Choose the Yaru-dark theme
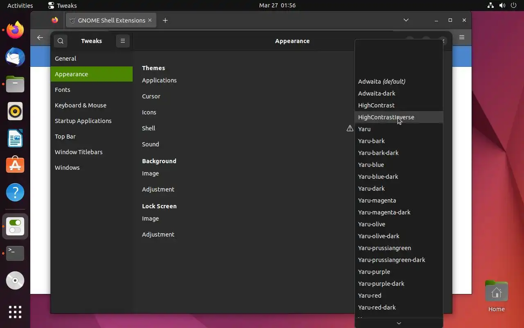This screenshot has height=328, width=524. tap(399, 189)
